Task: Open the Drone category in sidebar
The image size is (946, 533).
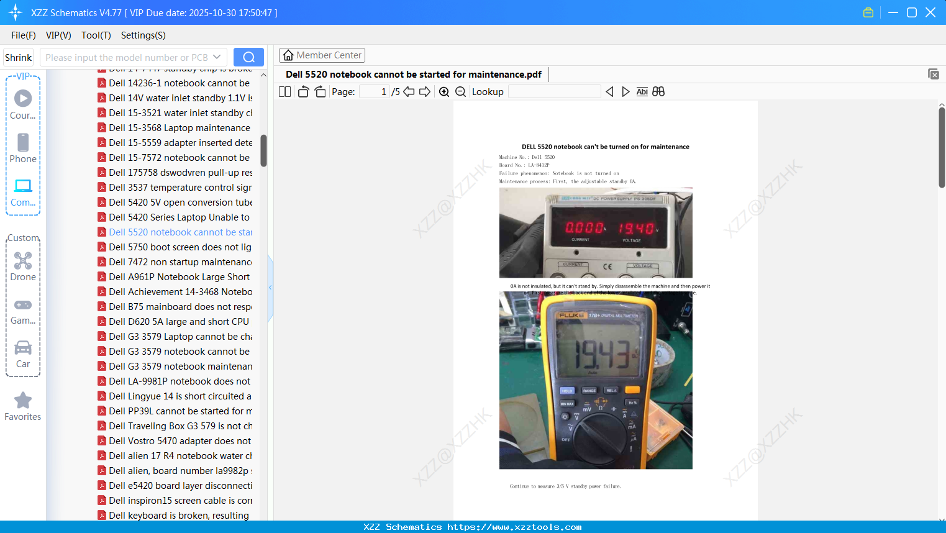Action: 23,267
